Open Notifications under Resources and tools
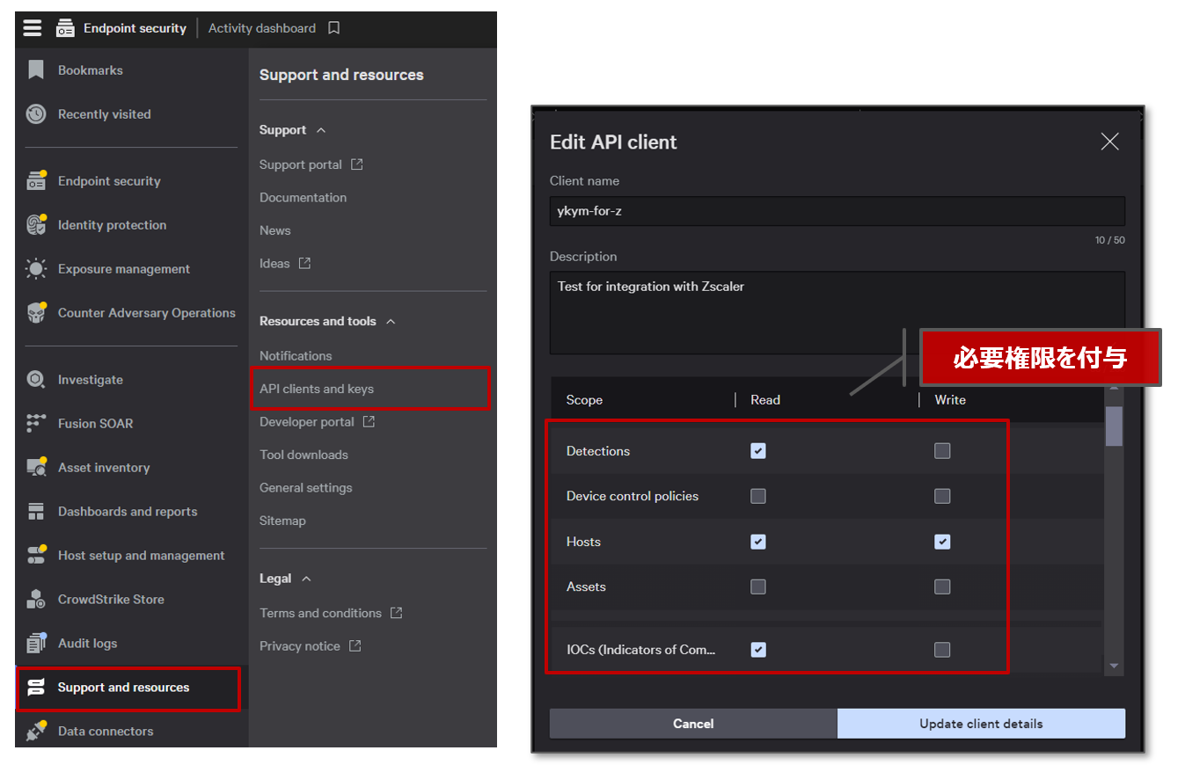1185x765 pixels. (296, 356)
